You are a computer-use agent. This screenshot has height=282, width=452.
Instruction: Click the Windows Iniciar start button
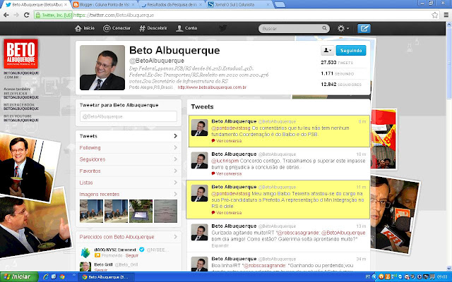[19, 277]
